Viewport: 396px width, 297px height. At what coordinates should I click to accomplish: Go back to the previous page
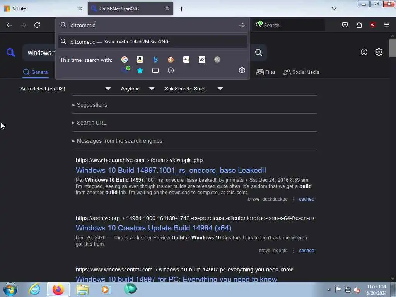(x=9, y=25)
